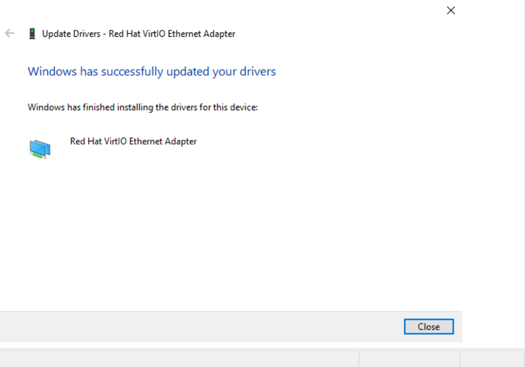525x367 pixels.
Task: Click the back arrow in the wizard header
Action: coord(9,34)
